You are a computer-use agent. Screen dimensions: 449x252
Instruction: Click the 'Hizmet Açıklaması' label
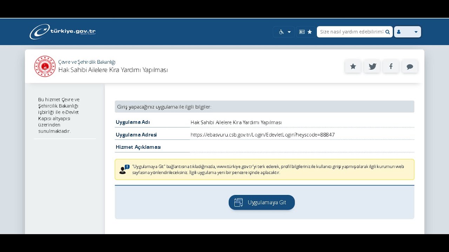[x=138, y=147]
